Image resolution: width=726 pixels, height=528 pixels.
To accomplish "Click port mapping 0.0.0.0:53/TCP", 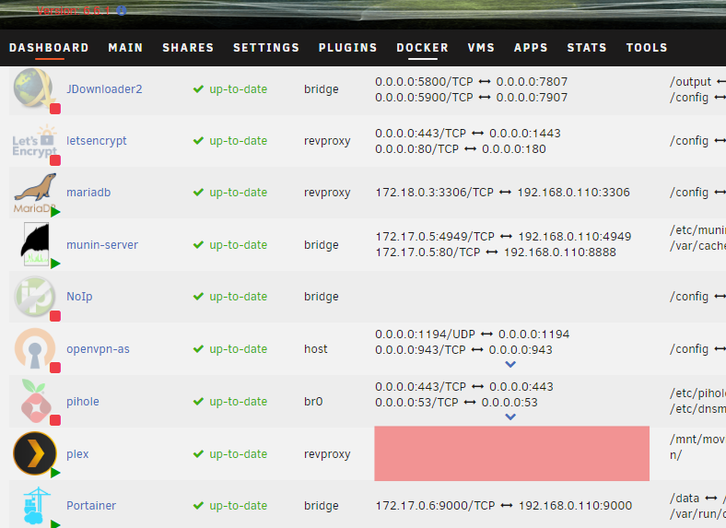I will pos(456,403).
